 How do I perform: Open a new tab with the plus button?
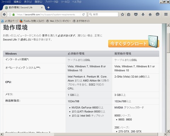click(x=48, y=7)
